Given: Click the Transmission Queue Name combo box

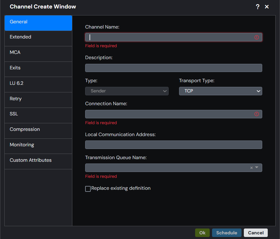Looking at the screenshot, I should click(x=174, y=168).
